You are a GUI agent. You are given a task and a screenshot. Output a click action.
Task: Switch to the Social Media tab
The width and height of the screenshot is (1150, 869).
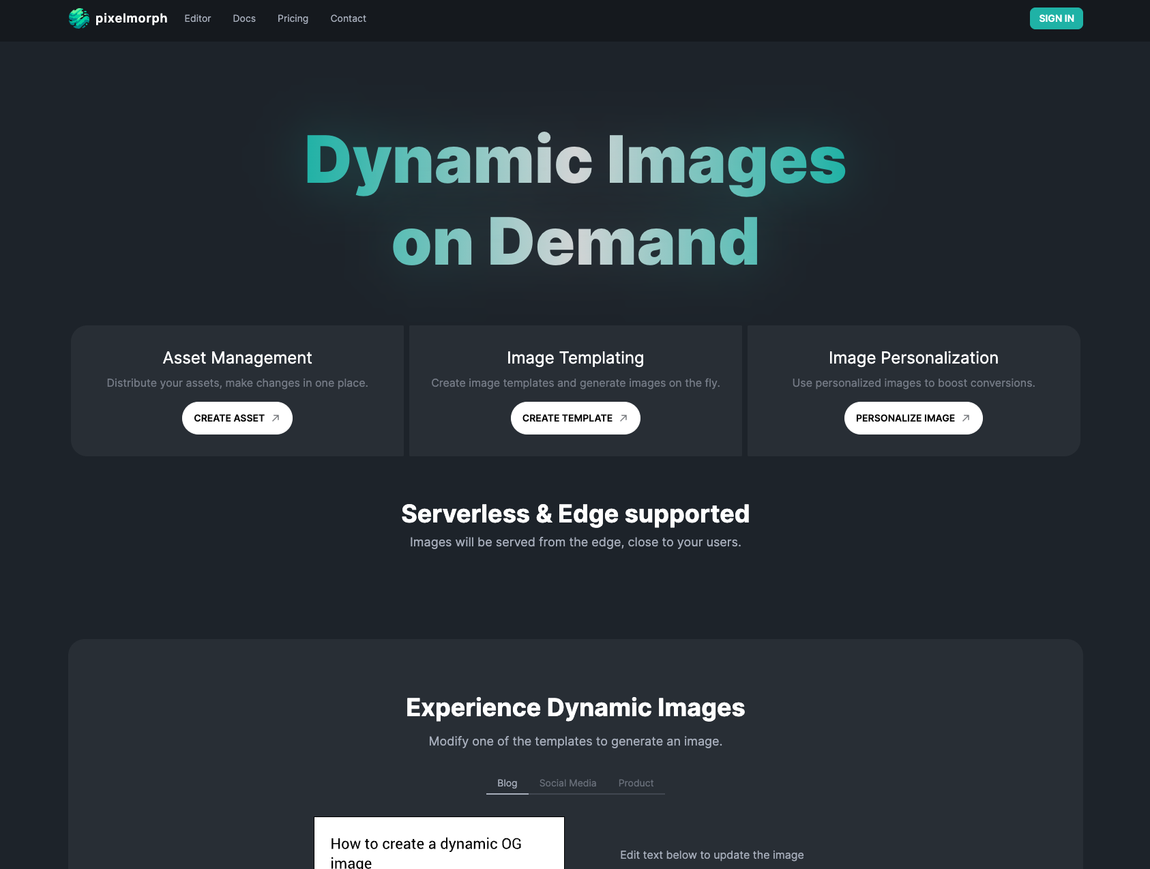(568, 783)
